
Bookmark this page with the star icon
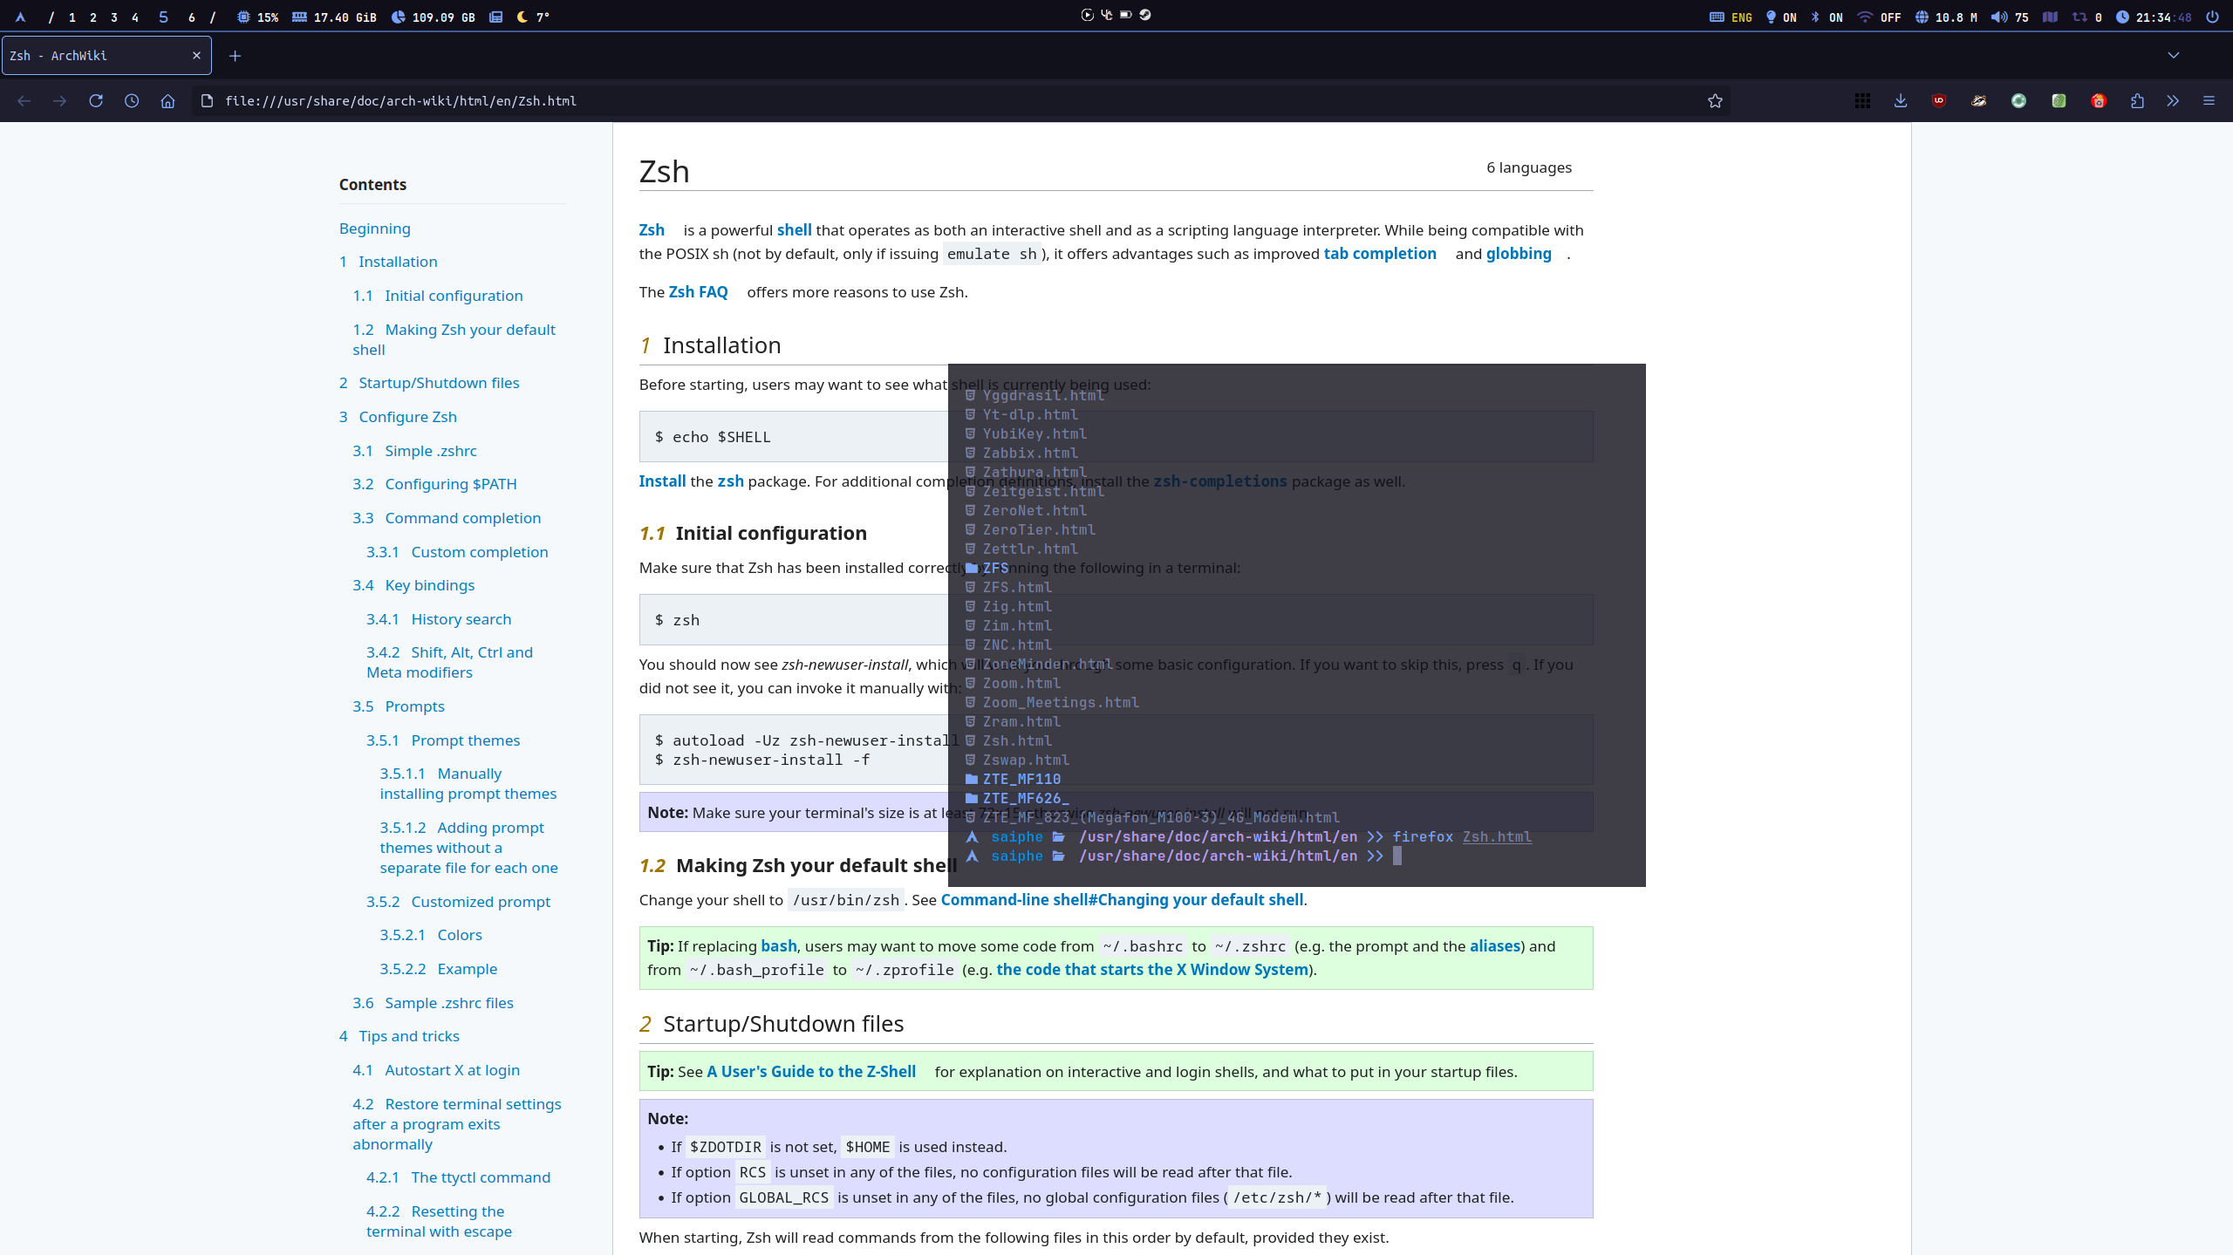tap(1715, 101)
